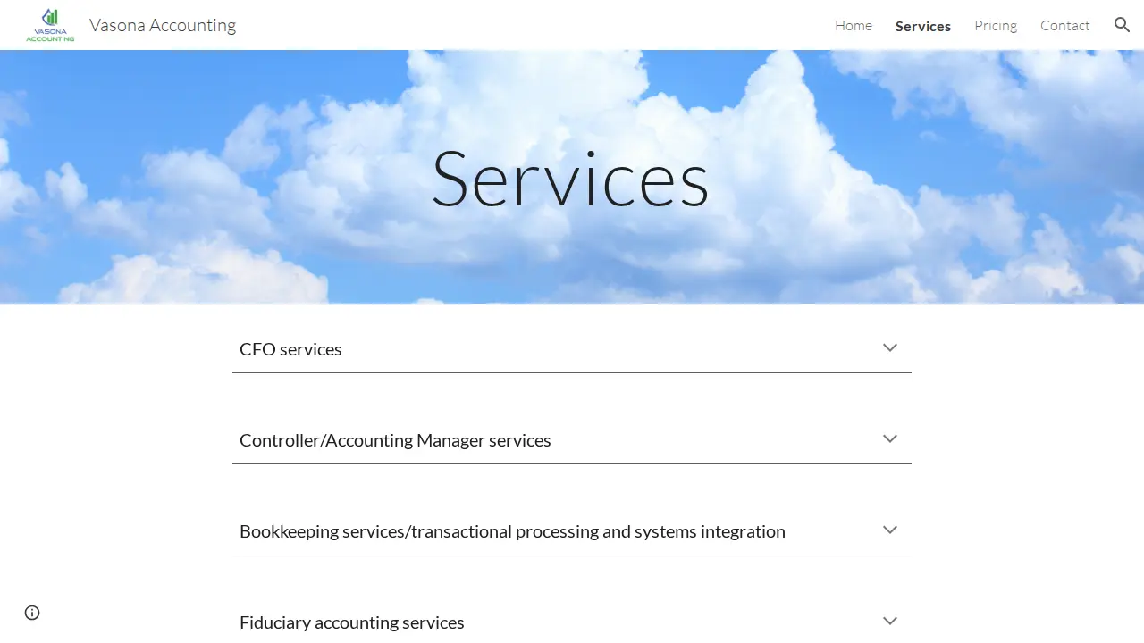
Task: Click Fiduciary accounting services heading text
Action: [352, 622]
